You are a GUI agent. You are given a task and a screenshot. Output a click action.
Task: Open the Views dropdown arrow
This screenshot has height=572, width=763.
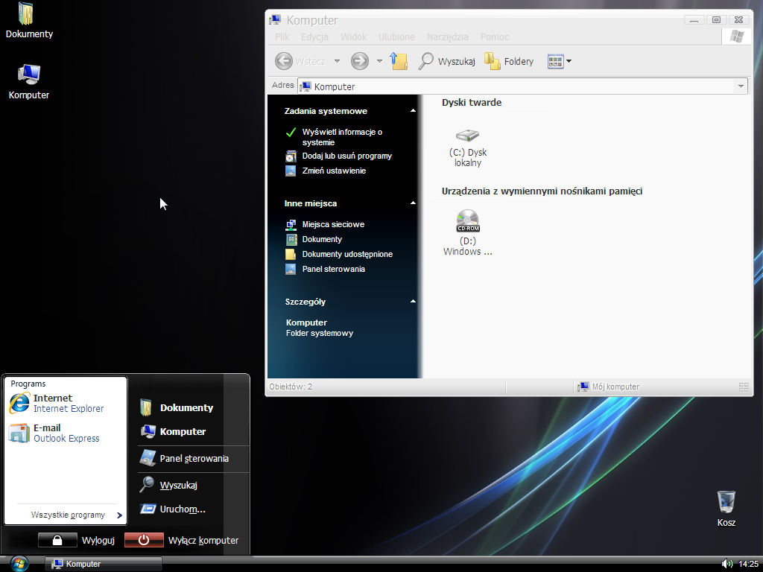(569, 61)
